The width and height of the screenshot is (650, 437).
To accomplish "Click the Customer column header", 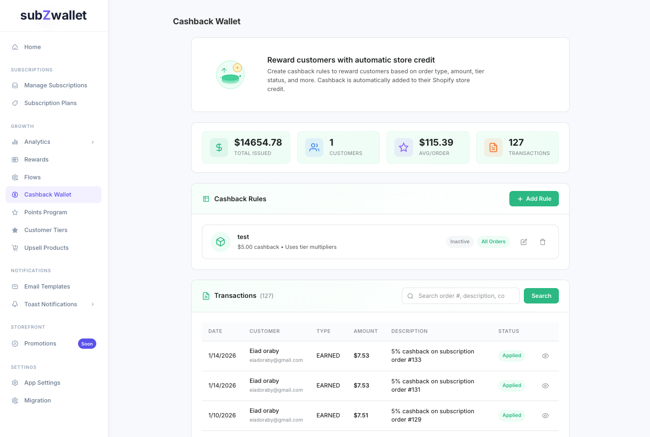I will coord(264,331).
